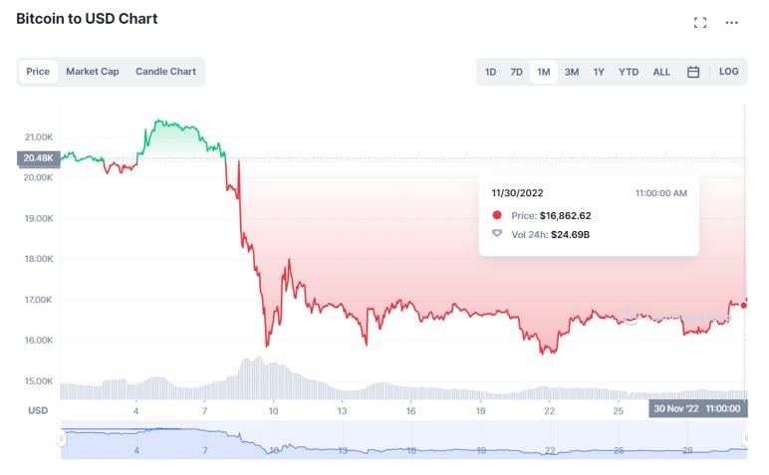The image size is (769, 475).
Task: Switch to Market Cap view
Action: click(x=93, y=72)
